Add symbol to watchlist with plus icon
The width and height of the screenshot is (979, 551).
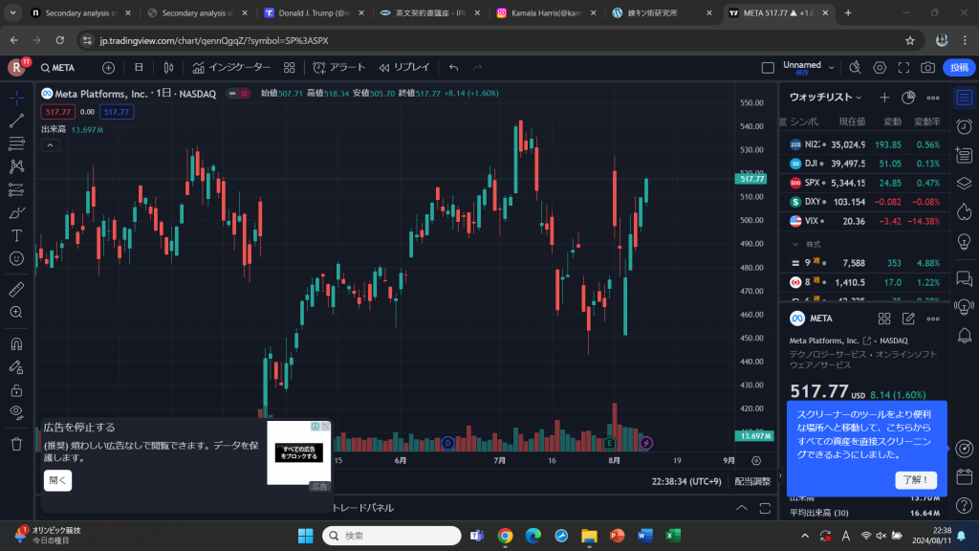coord(884,98)
